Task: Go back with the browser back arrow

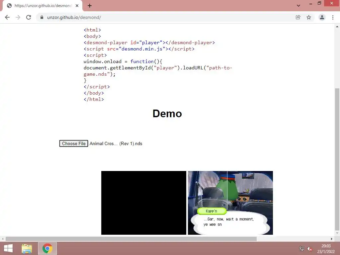Action: (7, 17)
